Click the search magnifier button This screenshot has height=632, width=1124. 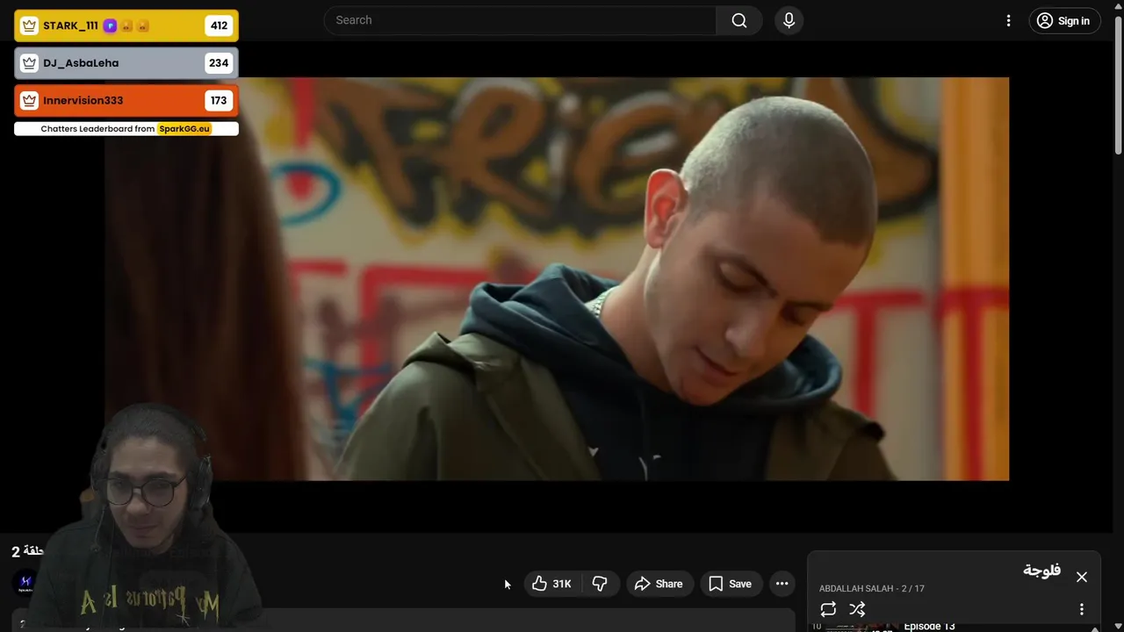point(739,20)
